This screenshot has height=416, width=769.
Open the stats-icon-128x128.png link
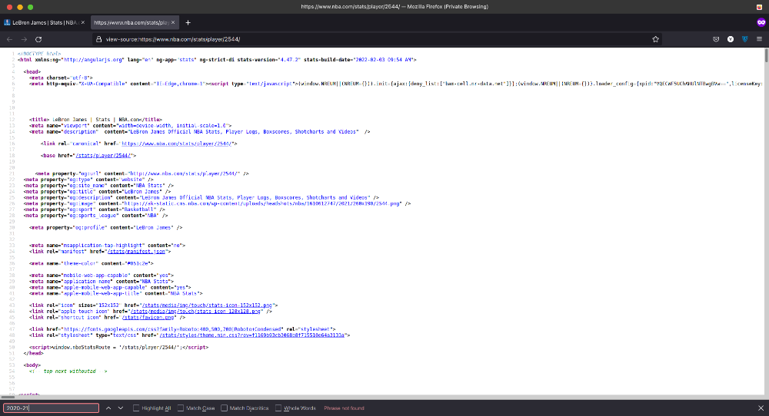[195, 312]
